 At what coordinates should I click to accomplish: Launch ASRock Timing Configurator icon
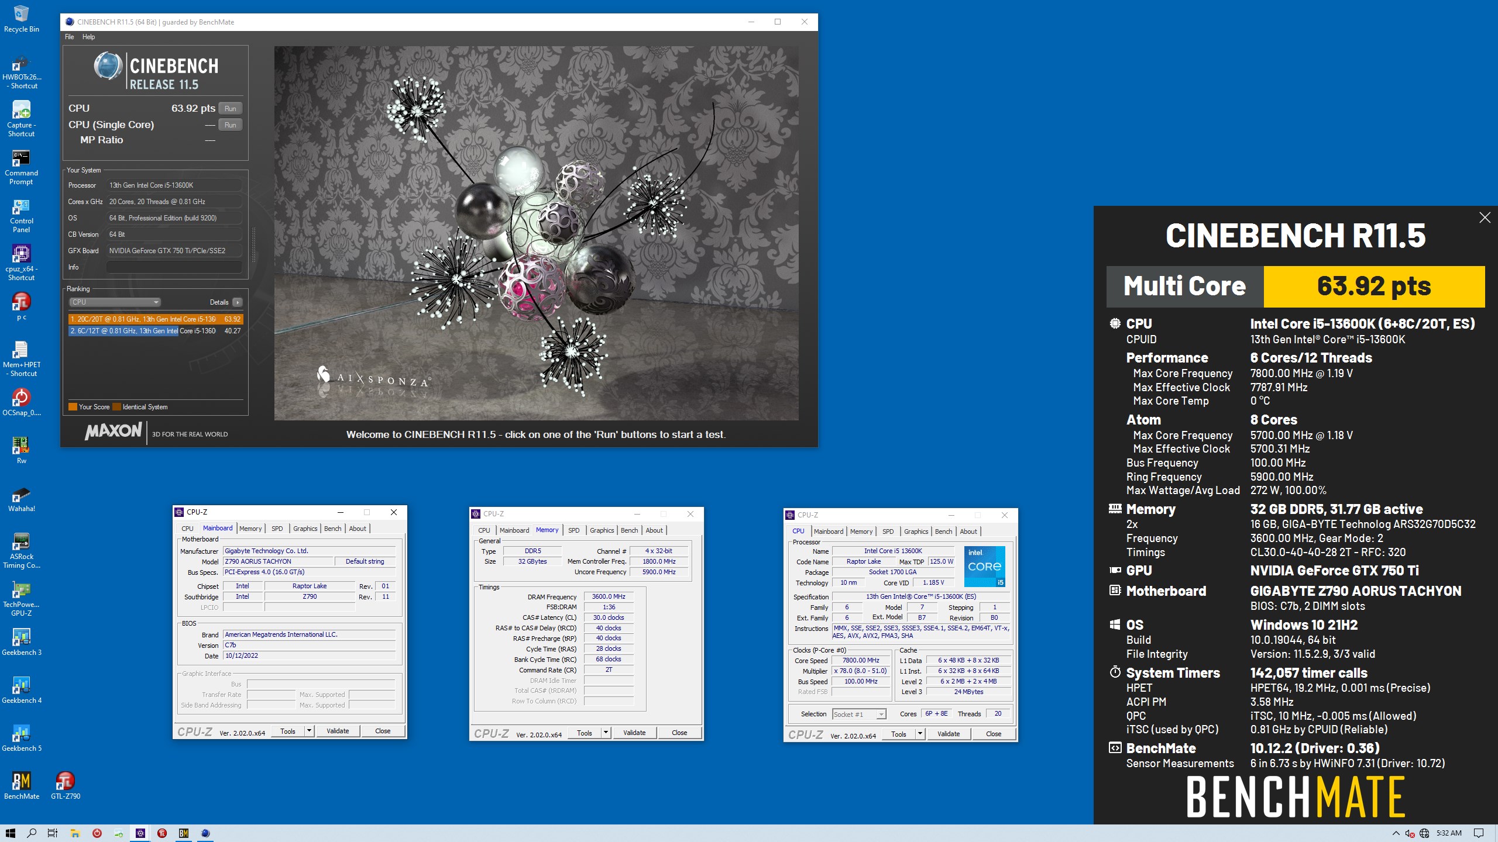pos(22,551)
